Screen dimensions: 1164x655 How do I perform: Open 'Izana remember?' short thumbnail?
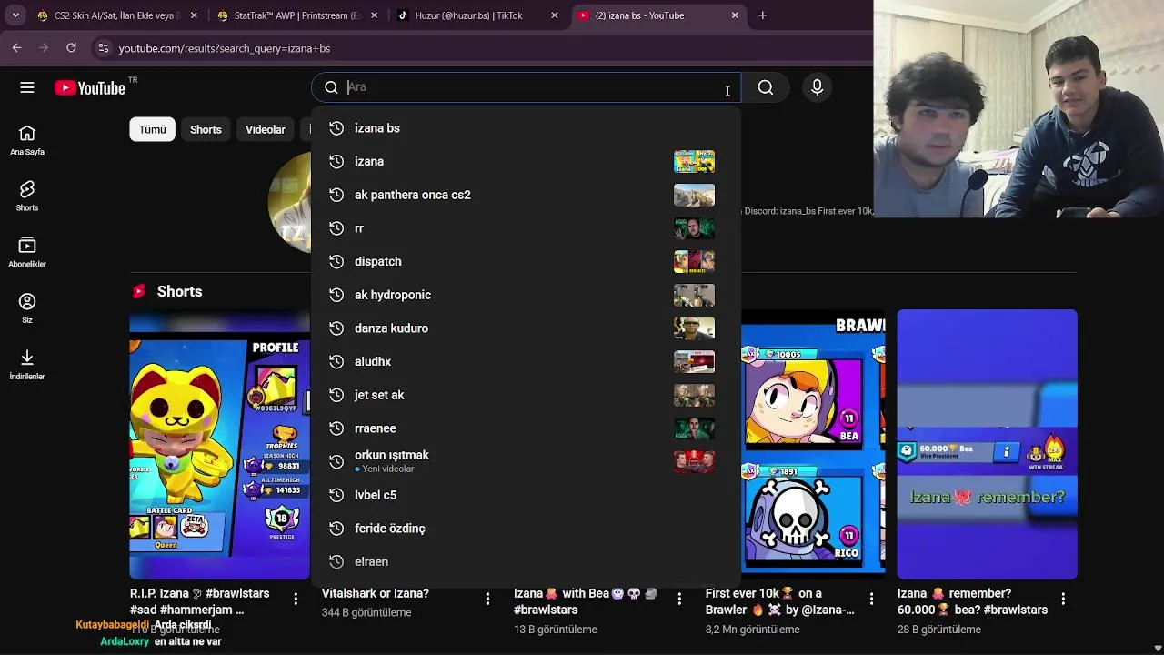tap(988, 444)
